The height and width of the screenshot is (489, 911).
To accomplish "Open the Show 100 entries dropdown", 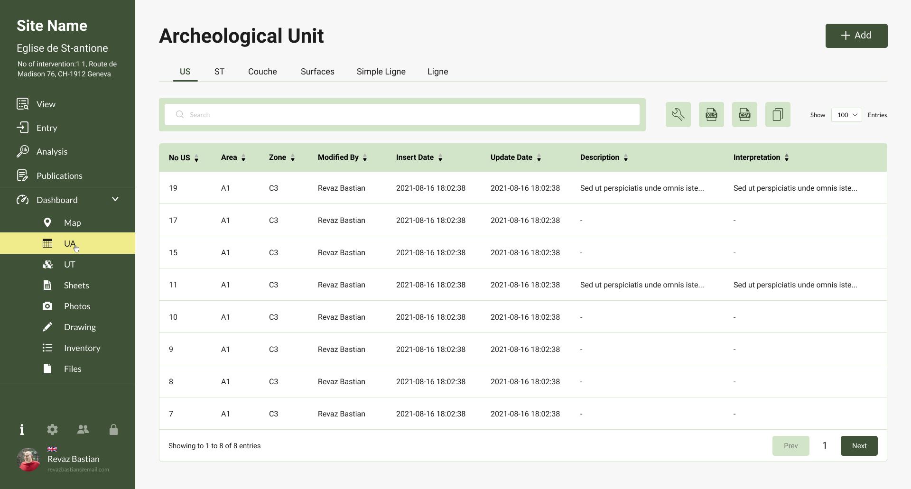I will click(x=846, y=115).
